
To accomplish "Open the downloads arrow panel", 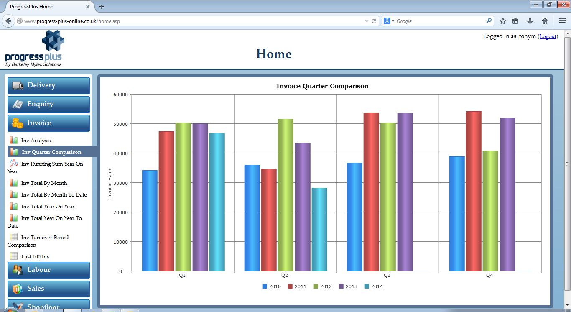I will 530,21.
